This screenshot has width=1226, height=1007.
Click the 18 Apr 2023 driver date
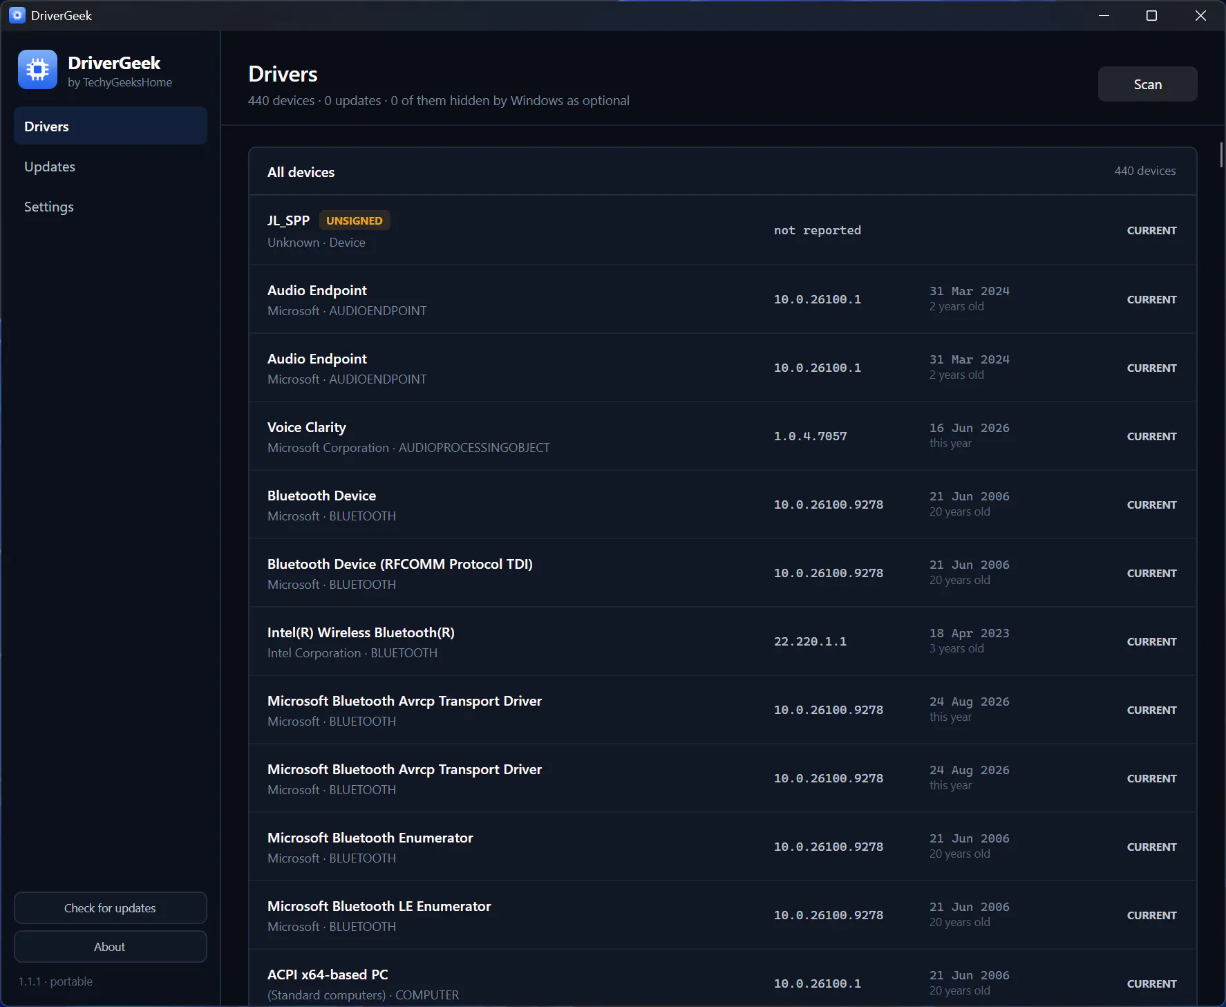pyautogui.click(x=969, y=633)
